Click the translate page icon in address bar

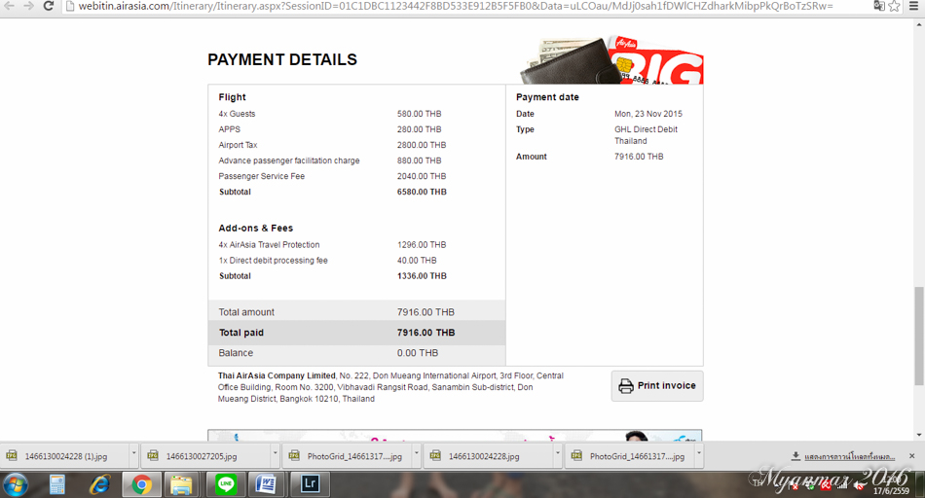(879, 6)
